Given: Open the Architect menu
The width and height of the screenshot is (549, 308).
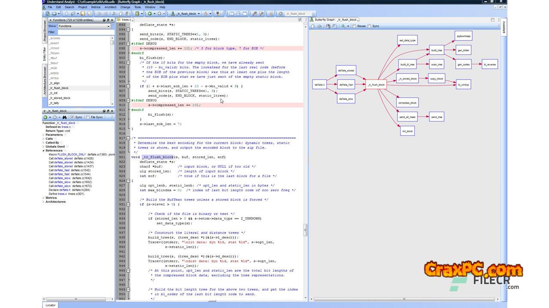Looking at the screenshot, I should point(110,7).
